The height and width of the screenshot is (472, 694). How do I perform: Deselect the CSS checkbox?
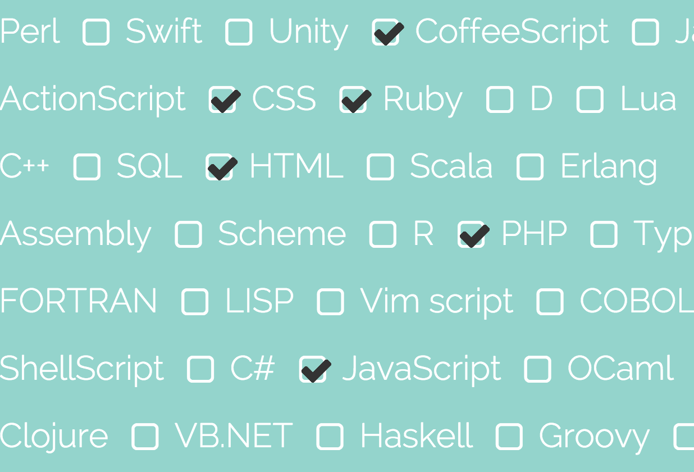(223, 100)
